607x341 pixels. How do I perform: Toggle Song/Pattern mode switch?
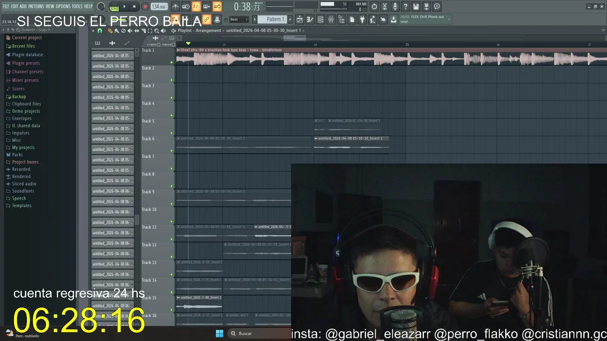[114, 7]
